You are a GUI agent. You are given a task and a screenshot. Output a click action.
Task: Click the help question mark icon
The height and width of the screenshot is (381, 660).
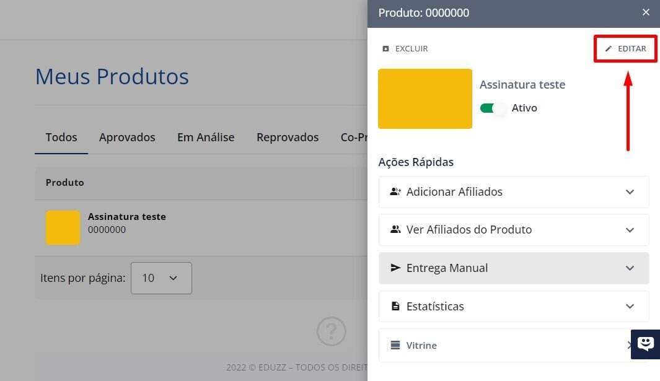pos(331,332)
